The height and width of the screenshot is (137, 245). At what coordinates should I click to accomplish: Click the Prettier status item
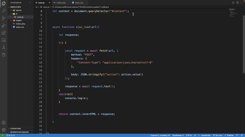[229, 135]
